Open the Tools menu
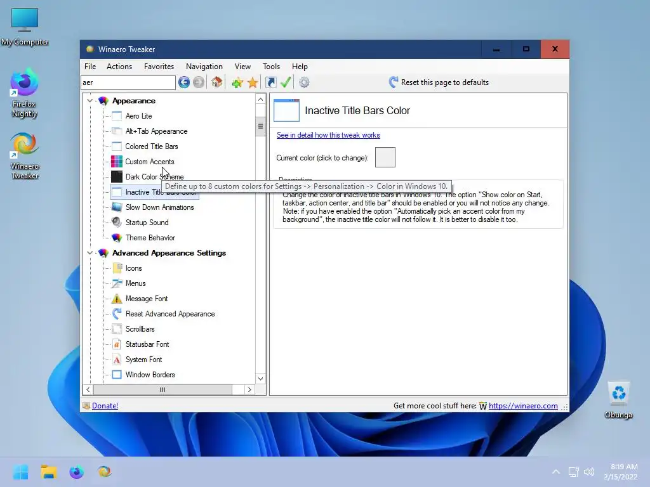This screenshot has width=650, height=487. click(271, 67)
